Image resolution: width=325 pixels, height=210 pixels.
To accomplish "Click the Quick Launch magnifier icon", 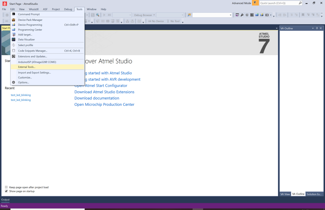I will pyautogui.click(x=300, y=3).
